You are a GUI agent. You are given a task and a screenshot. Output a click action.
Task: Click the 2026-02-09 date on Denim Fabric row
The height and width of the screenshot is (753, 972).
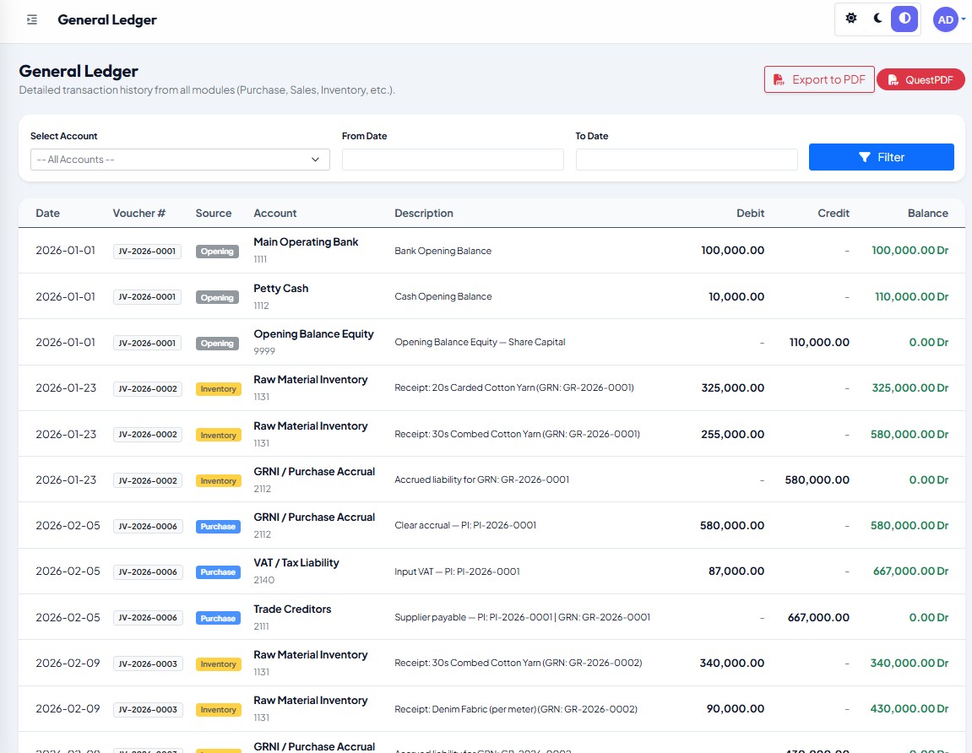68,708
